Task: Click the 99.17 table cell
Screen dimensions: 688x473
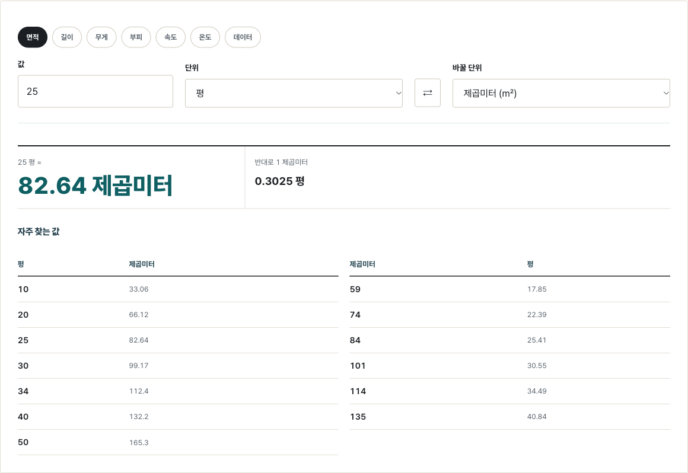Action: 139,366
